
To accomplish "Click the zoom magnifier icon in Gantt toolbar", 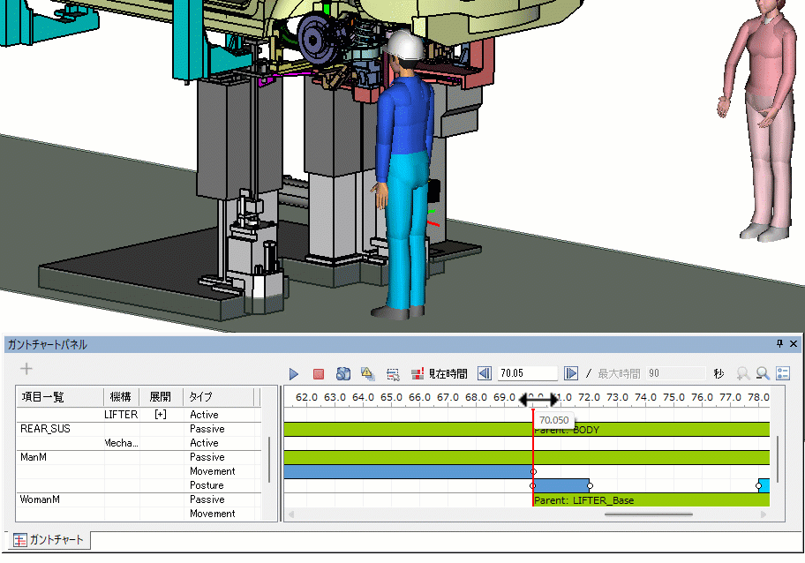I will pos(762,374).
